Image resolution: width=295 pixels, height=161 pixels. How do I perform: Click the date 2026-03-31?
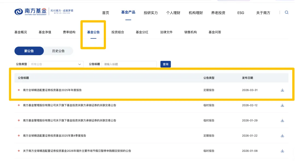point(250,90)
